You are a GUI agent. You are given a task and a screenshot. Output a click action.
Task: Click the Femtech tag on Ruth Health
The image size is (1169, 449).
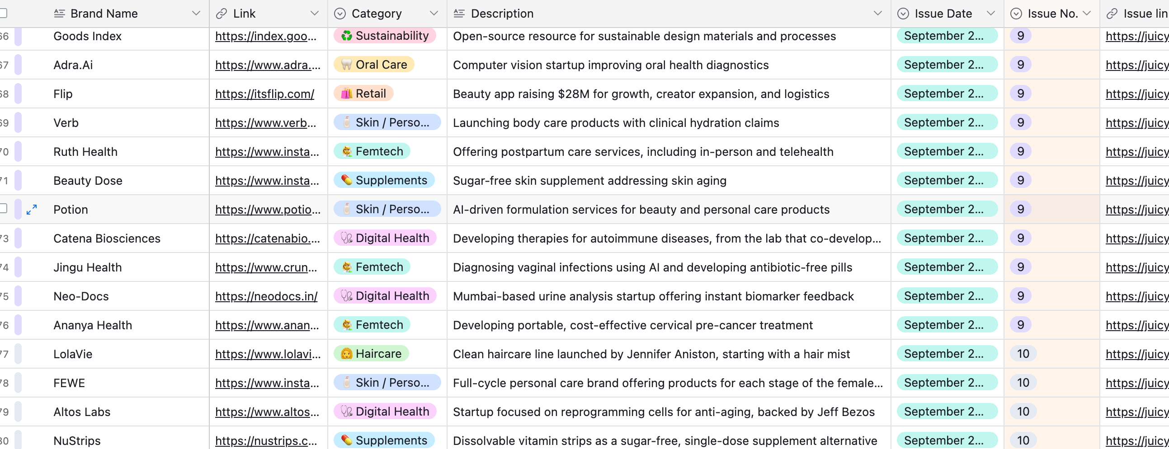372,151
